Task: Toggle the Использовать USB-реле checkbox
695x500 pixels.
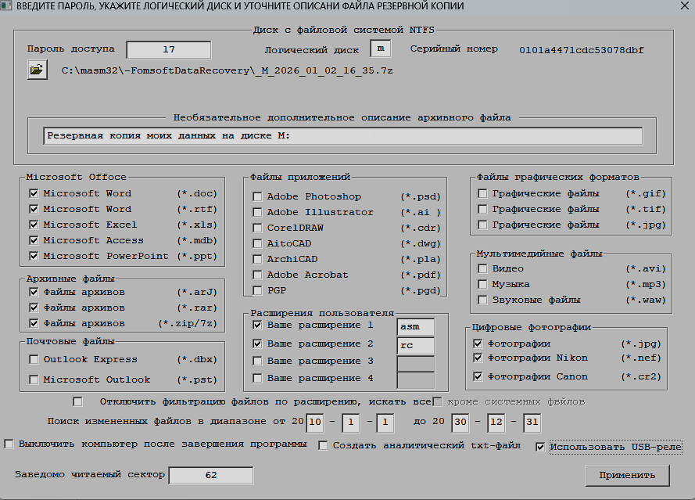Action: [x=540, y=447]
